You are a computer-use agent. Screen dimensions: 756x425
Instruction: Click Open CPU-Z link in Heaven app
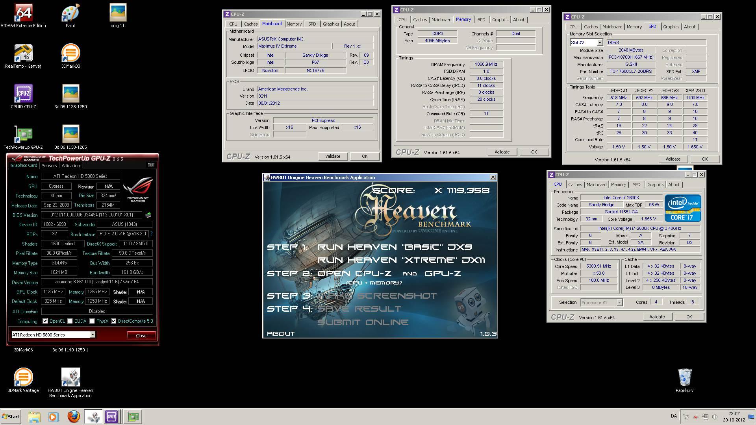point(354,273)
